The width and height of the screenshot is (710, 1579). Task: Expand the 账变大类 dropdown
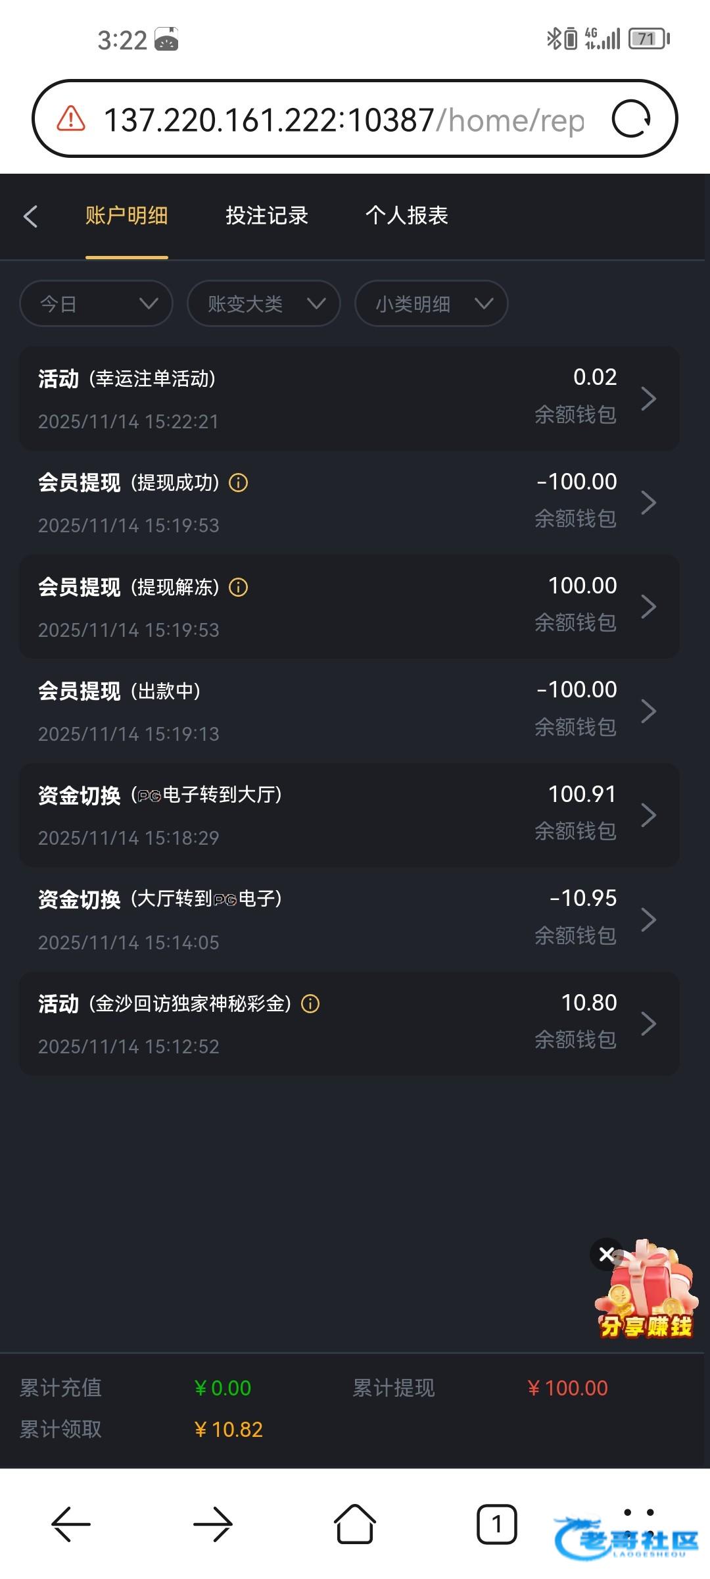[264, 304]
